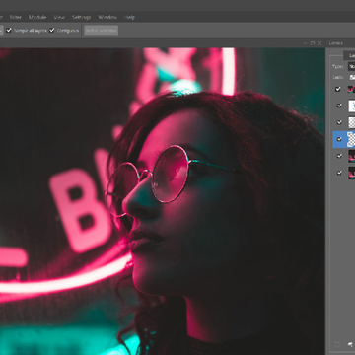
Task: Open the Type dropdown in the Layers panel
Action: (351, 66)
